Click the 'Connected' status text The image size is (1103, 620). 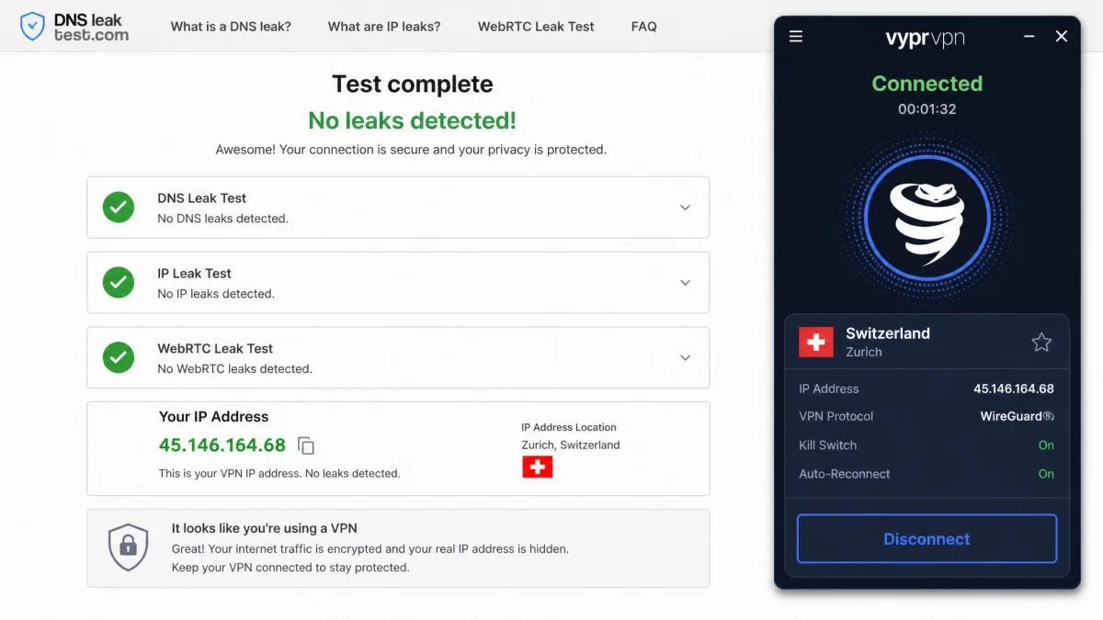pyautogui.click(x=927, y=84)
